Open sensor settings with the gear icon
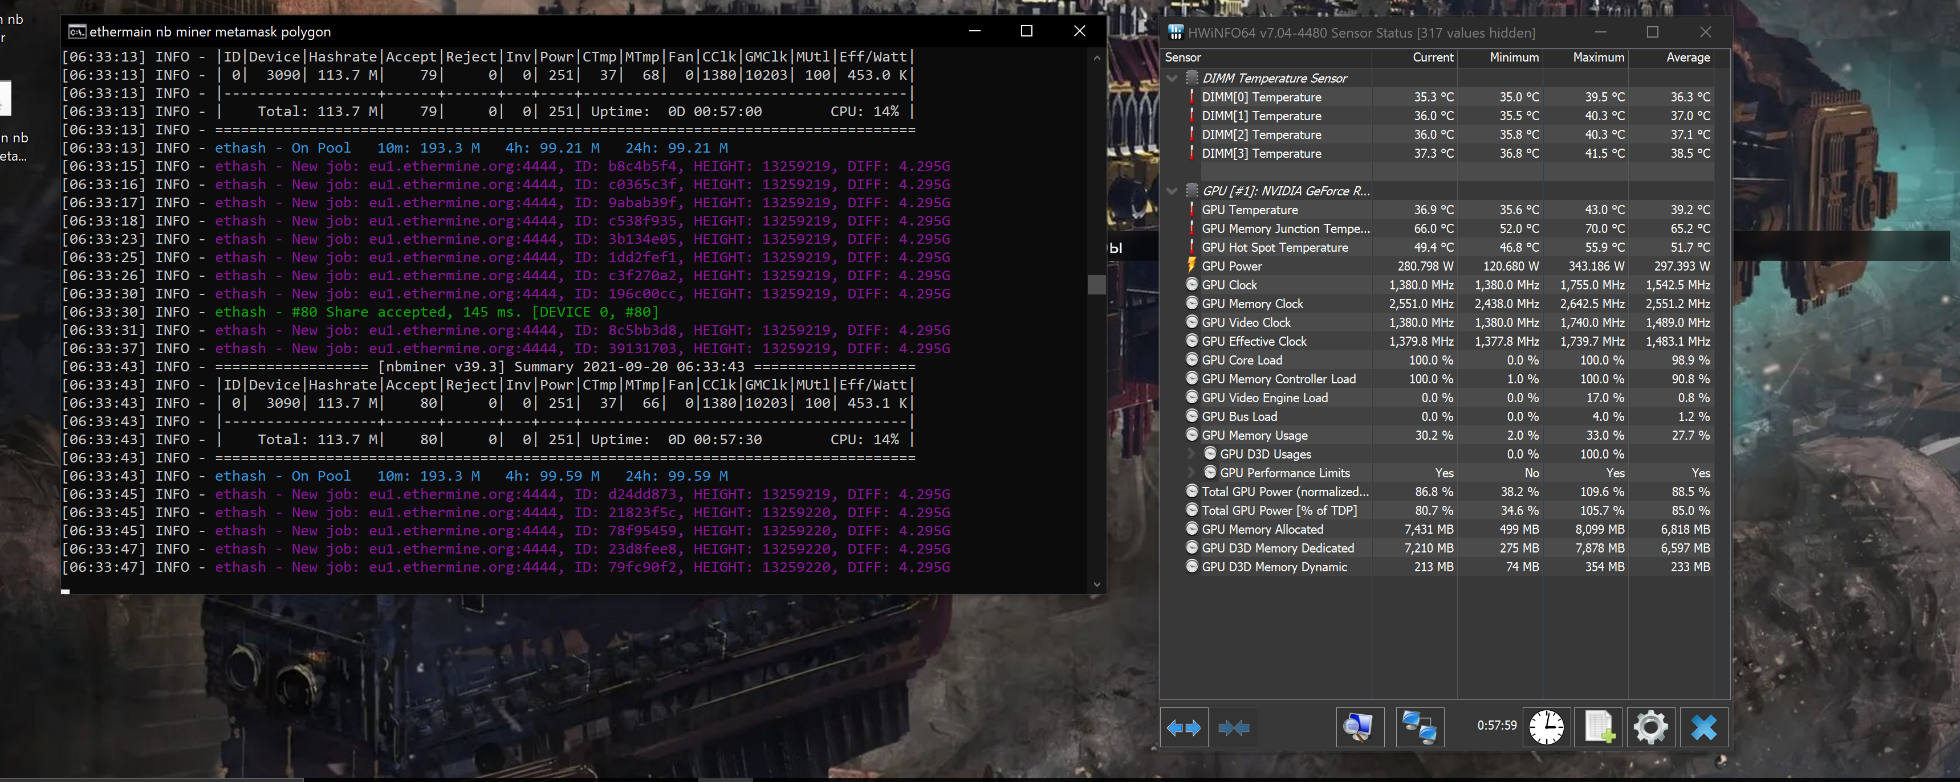 tap(1650, 728)
